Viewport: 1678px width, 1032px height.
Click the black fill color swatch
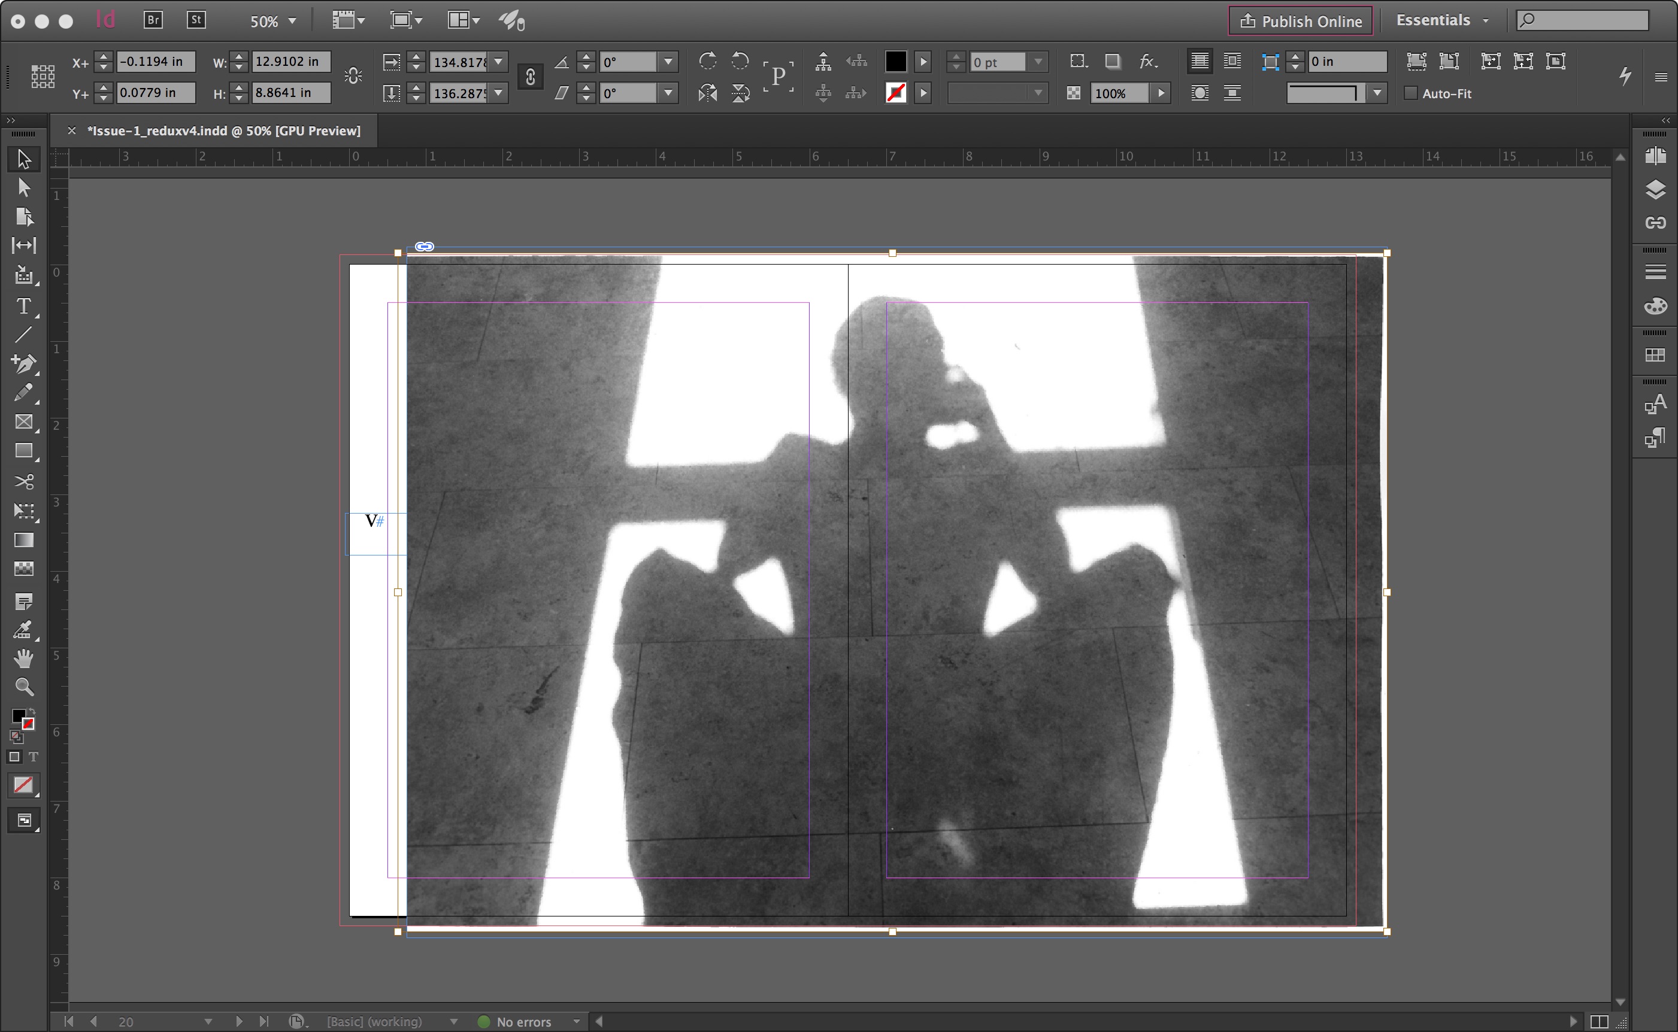[896, 62]
